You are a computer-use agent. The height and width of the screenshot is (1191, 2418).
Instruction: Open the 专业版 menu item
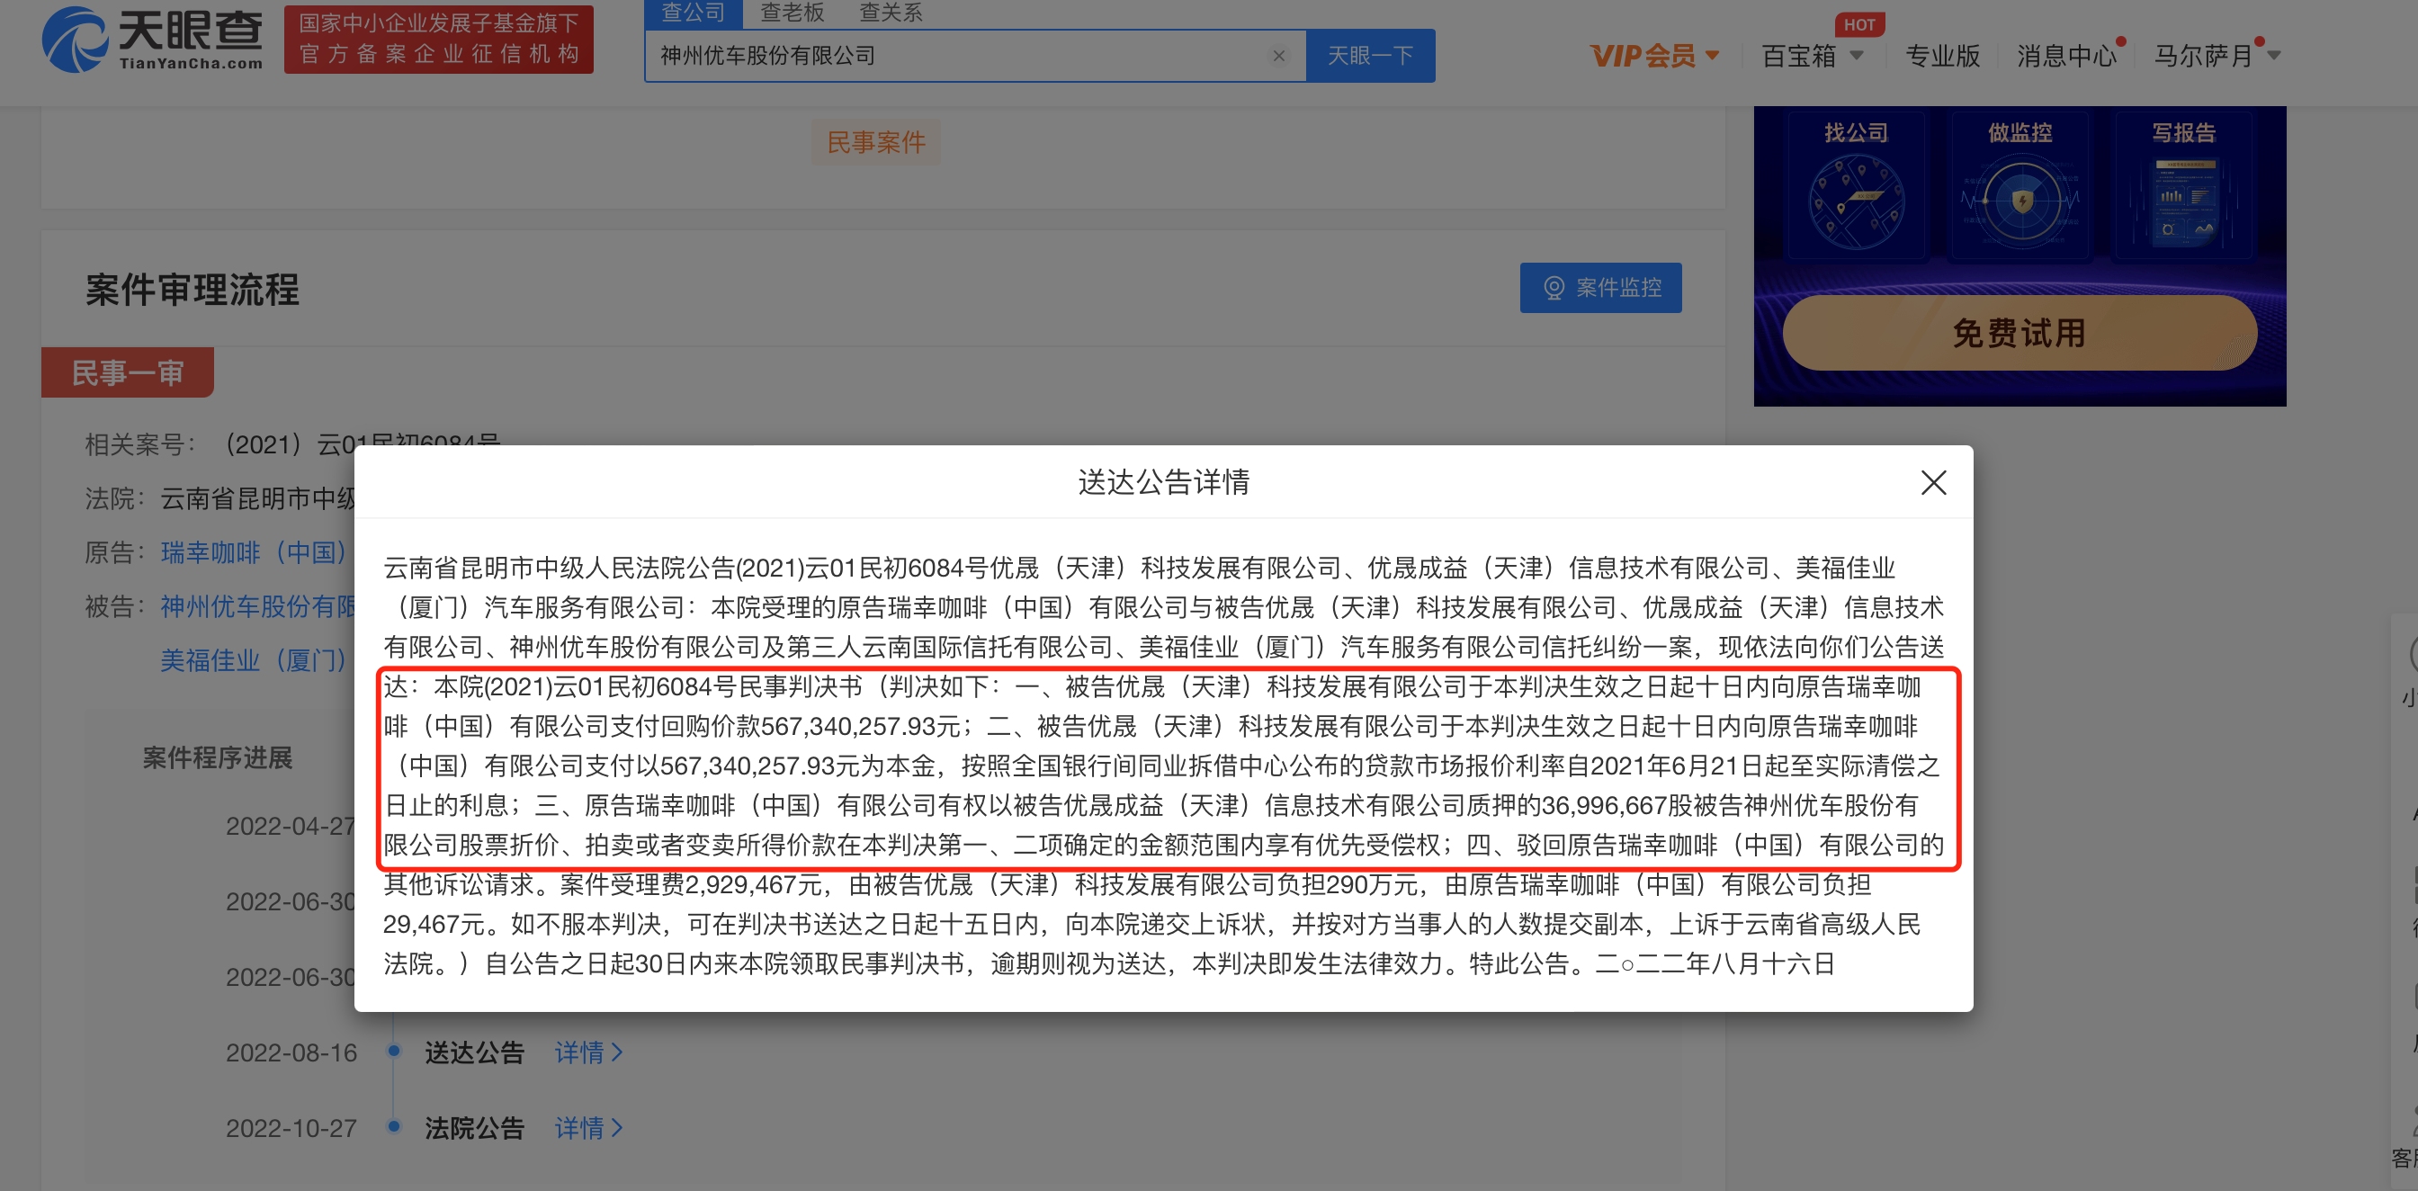click(x=1942, y=57)
